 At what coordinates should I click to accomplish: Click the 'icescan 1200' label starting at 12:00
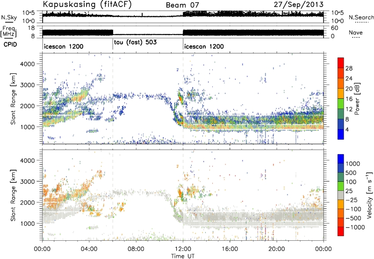(204, 46)
